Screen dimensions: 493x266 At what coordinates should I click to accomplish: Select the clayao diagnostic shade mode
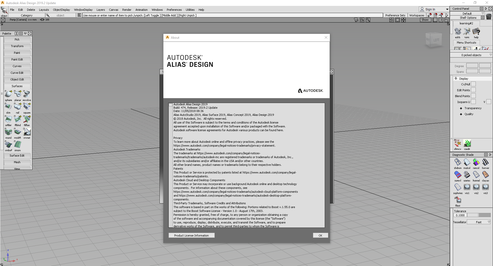pyautogui.click(x=485, y=175)
